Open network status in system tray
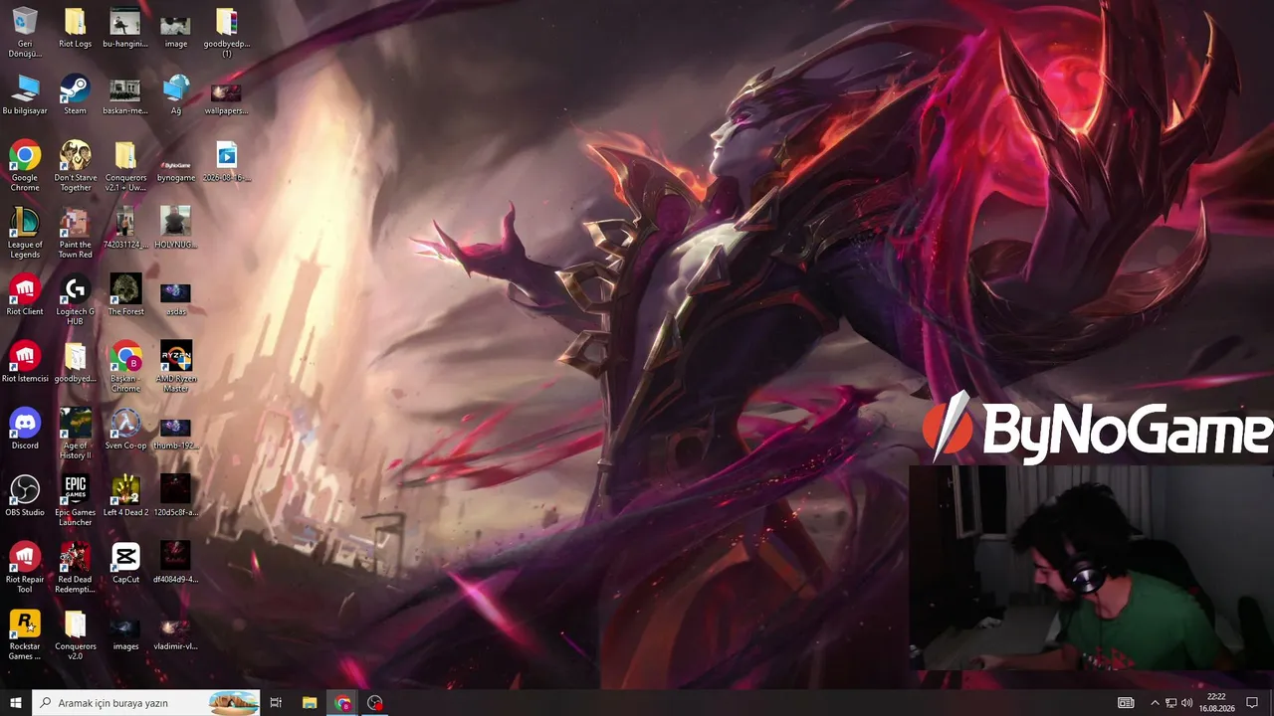1274x716 pixels. [1170, 703]
